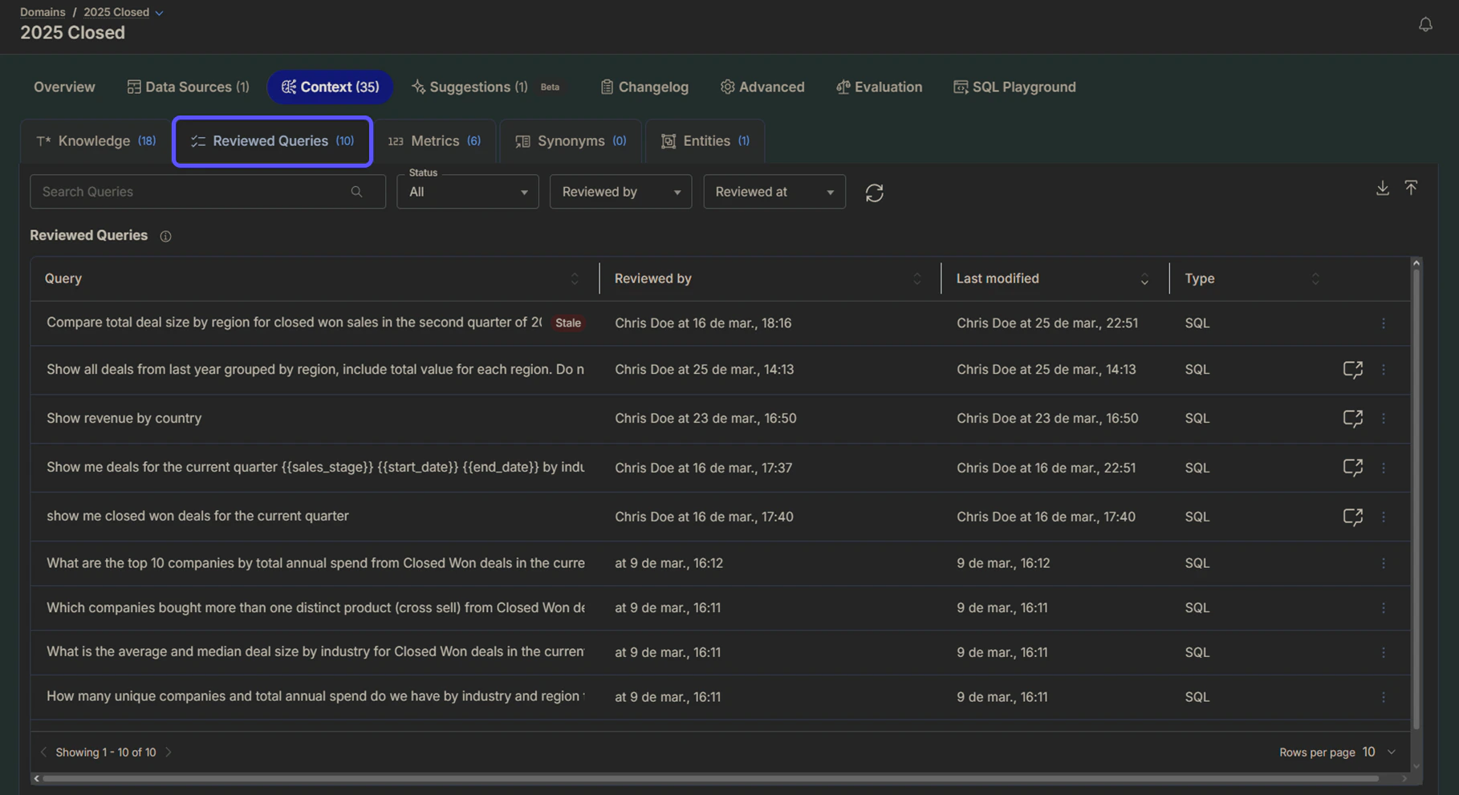Image resolution: width=1459 pixels, height=795 pixels.
Task: Switch to the Data Sources tab
Action: 188,87
